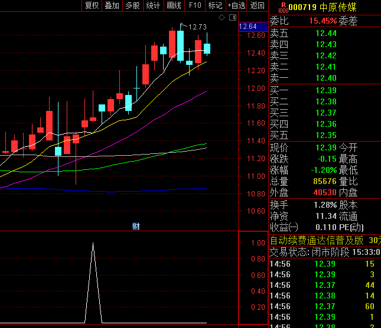
Task: Activate the 画线 drawing tool
Action: [174, 5]
